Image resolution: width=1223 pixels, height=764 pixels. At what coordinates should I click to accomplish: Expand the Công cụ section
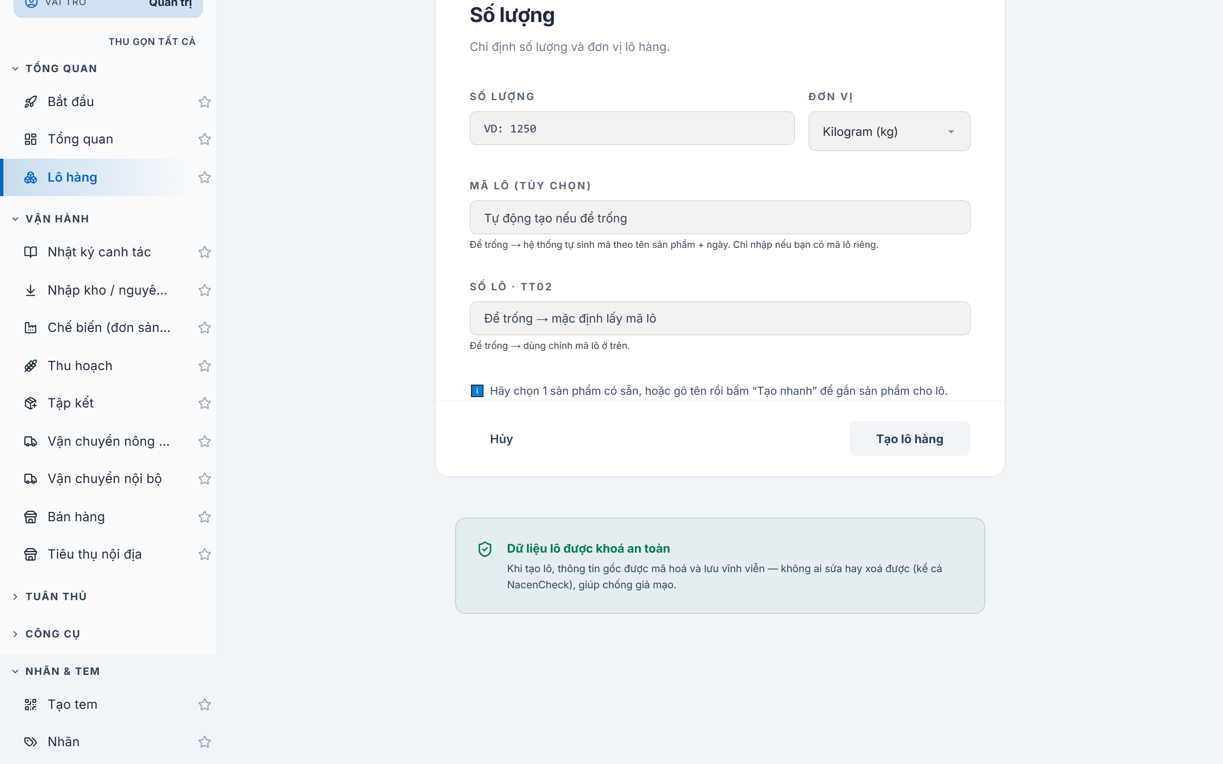(46, 634)
